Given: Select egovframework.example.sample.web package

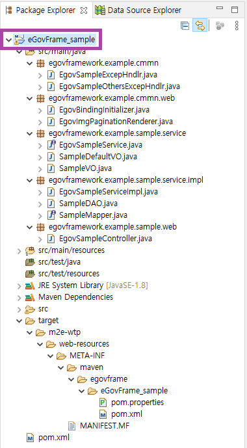Looking at the screenshot, I should point(113,227).
